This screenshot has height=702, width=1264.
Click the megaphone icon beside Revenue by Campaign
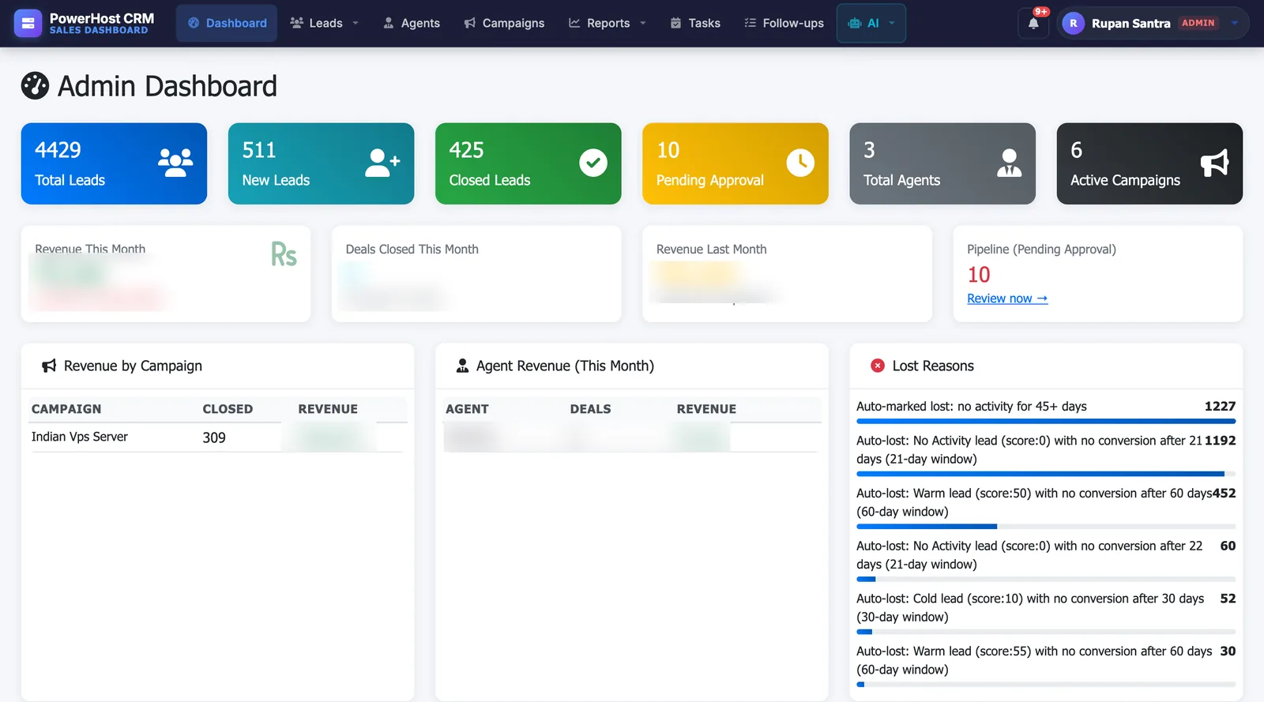coord(49,366)
